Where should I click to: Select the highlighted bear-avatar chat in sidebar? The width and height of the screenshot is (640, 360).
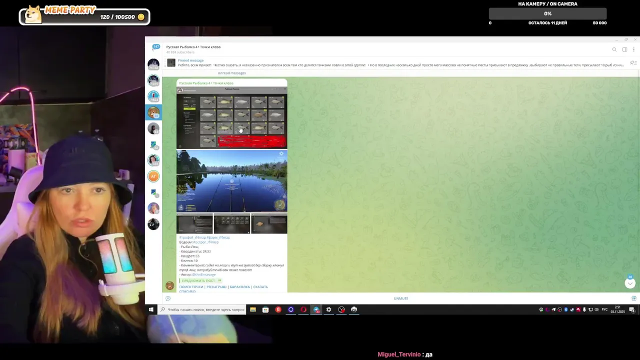tap(153, 112)
